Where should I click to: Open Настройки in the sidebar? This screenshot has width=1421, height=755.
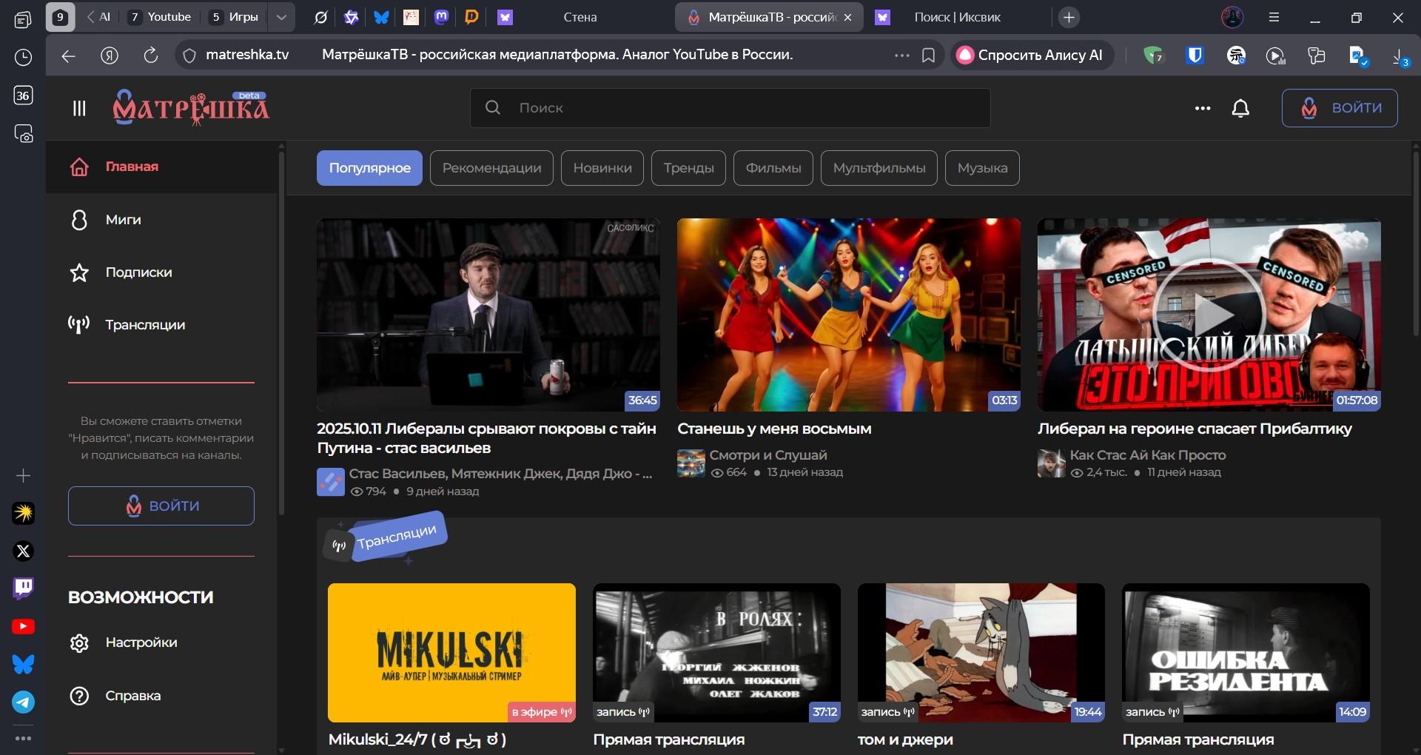[x=141, y=642]
